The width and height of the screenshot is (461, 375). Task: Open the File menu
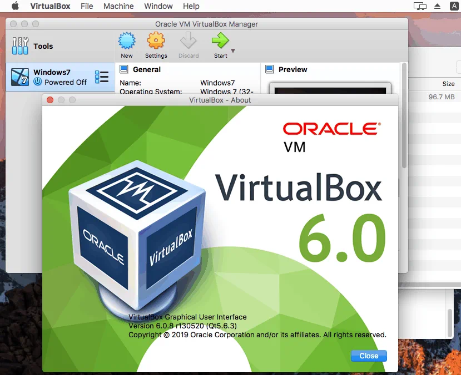pos(87,6)
